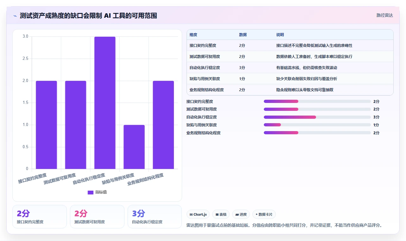
Task: Open the 接口契约完整度 2分 stat card
Action: [x=40, y=217]
